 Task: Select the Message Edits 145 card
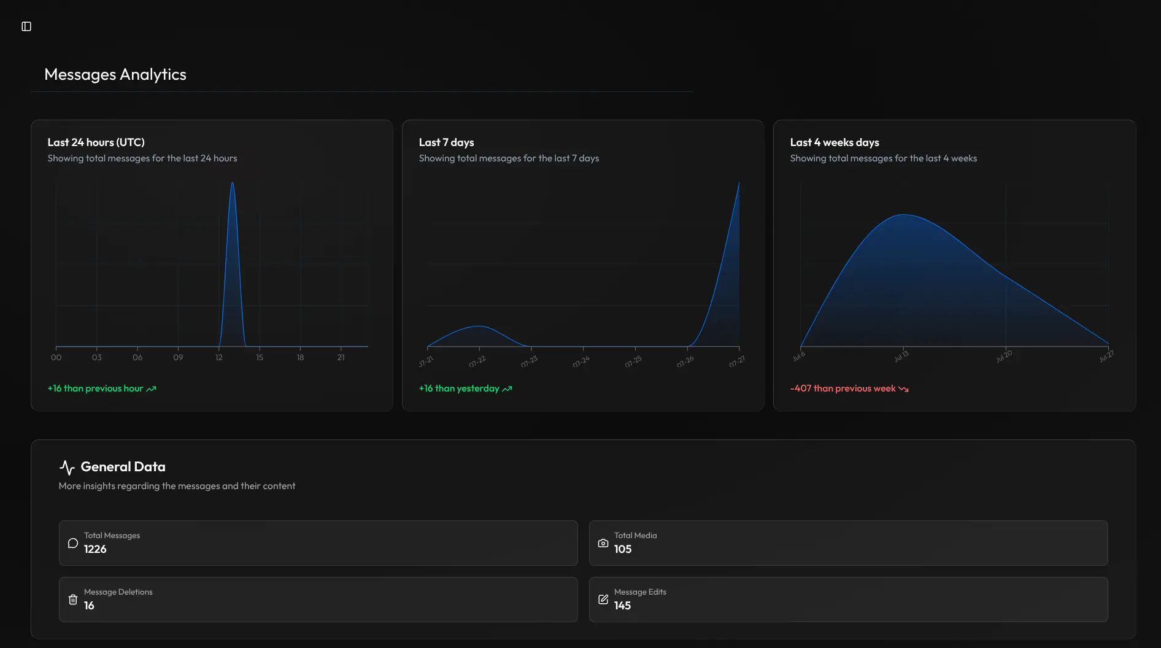pyautogui.click(x=848, y=600)
